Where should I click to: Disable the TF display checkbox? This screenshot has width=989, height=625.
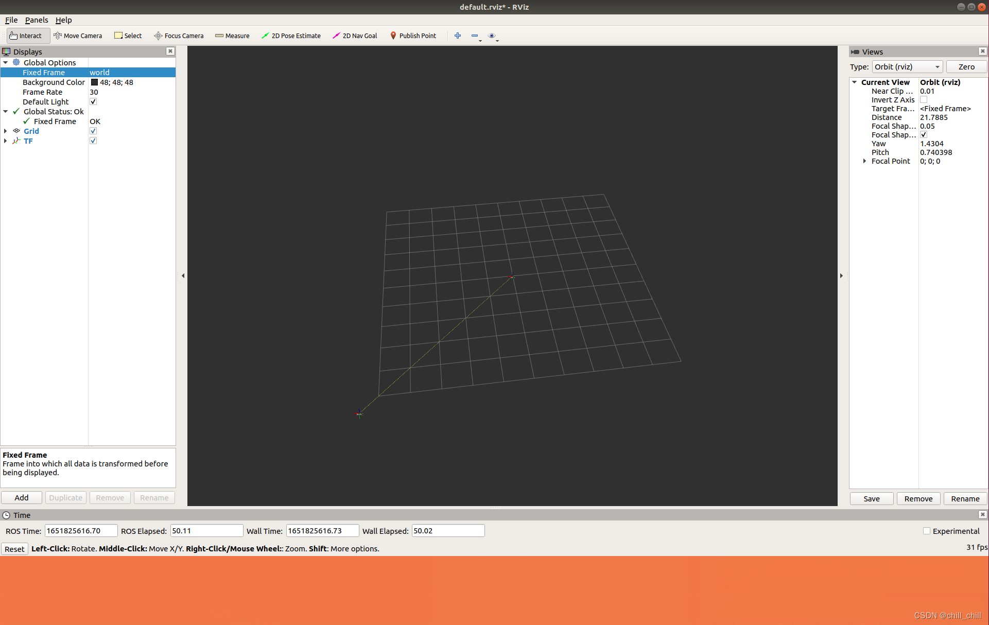coord(93,141)
